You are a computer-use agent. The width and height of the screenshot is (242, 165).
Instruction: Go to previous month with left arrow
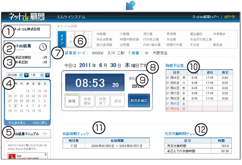click(x=26, y=75)
